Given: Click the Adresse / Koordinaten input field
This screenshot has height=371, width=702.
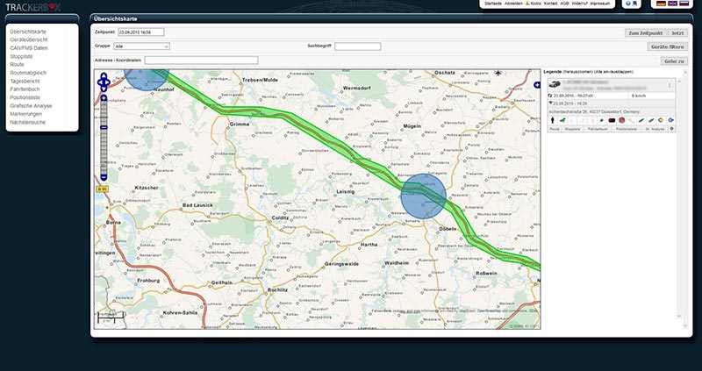Looking at the screenshot, I should (x=201, y=60).
